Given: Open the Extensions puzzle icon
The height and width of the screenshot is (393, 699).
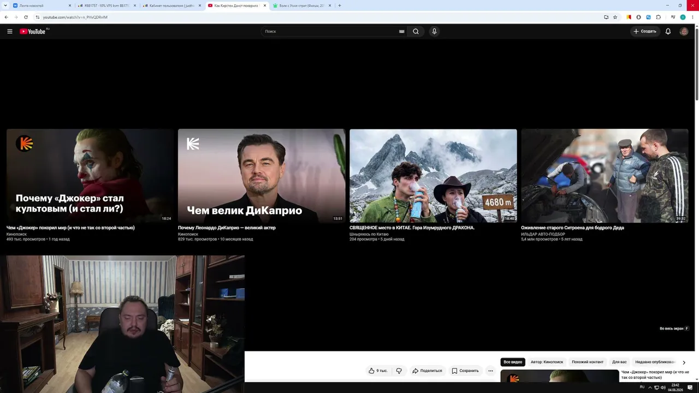Looking at the screenshot, I should click(x=659, y=17).
